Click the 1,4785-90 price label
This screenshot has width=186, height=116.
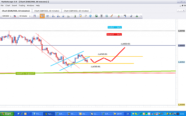96,66
